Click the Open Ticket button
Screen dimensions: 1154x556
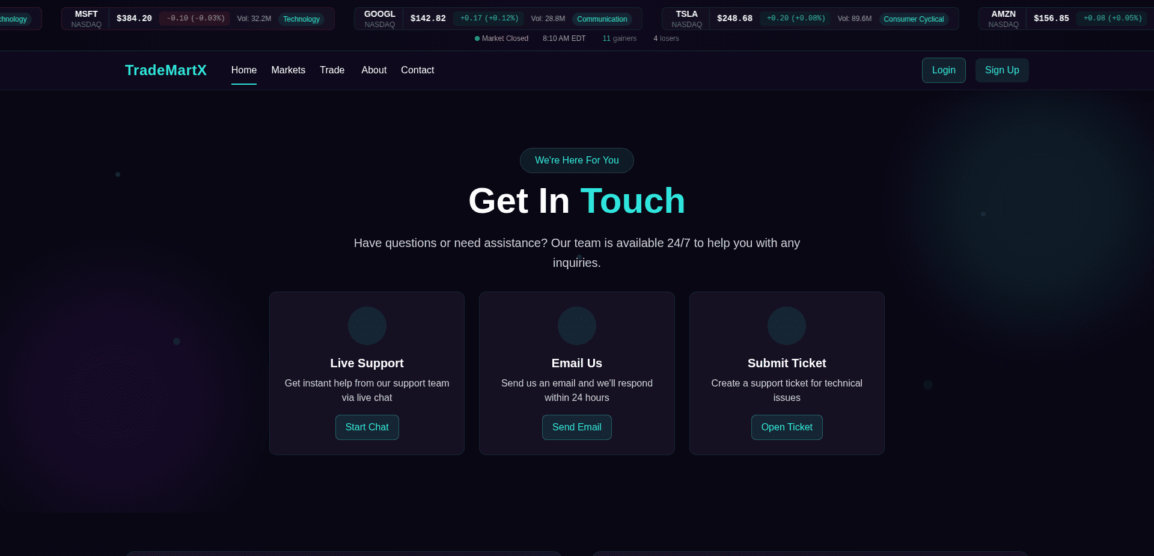[787, 427]
